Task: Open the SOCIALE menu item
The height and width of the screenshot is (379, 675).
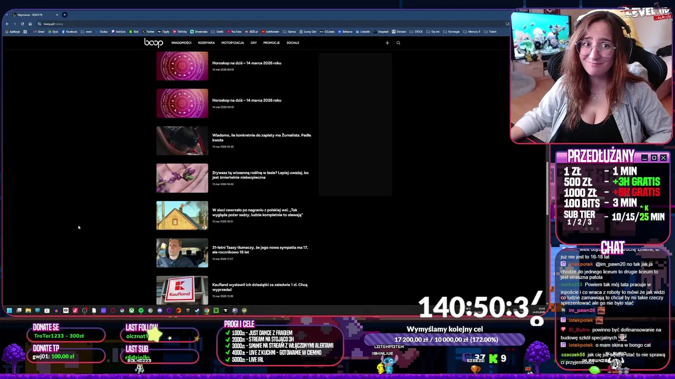Action: 293,43
